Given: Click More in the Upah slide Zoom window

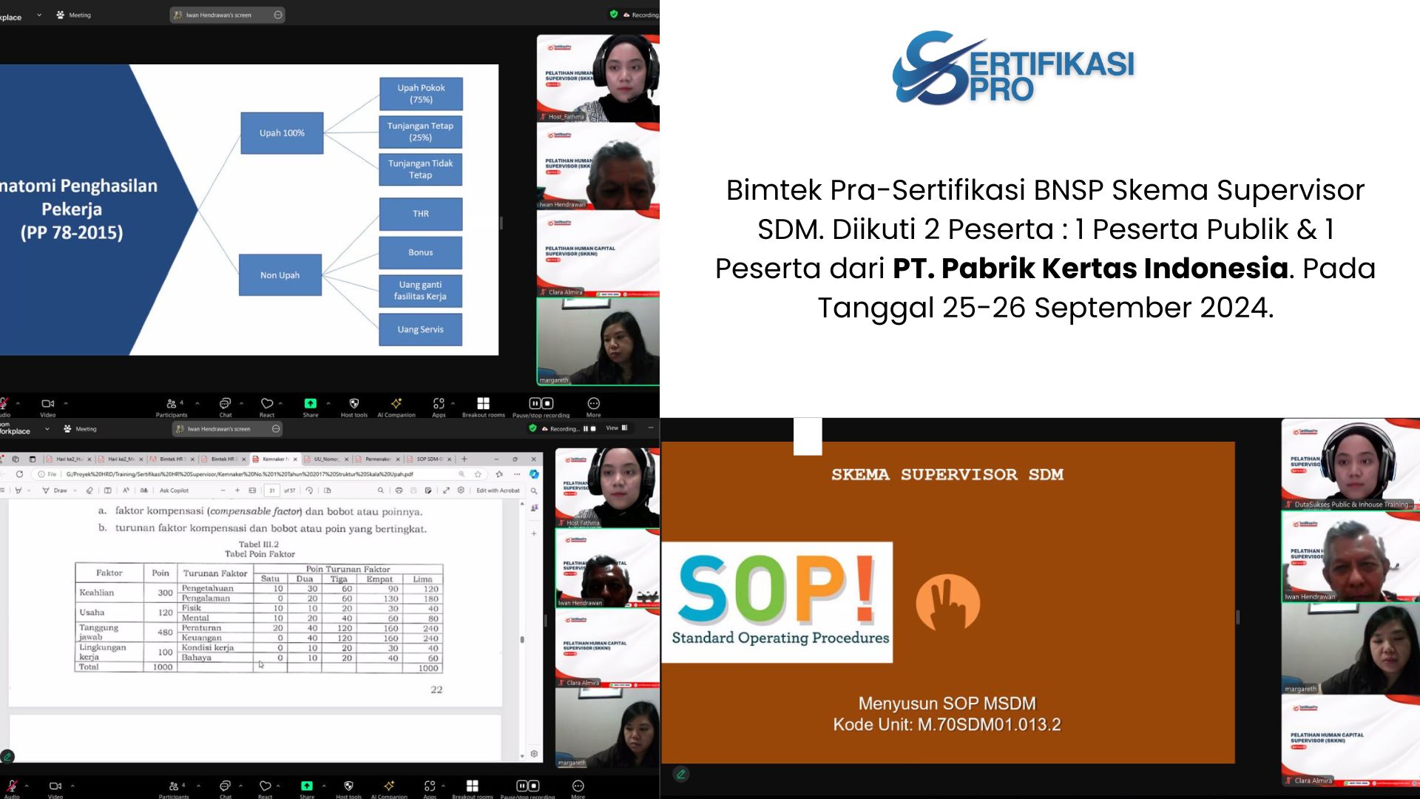Looking at the screenshot, I should point(593,406).
